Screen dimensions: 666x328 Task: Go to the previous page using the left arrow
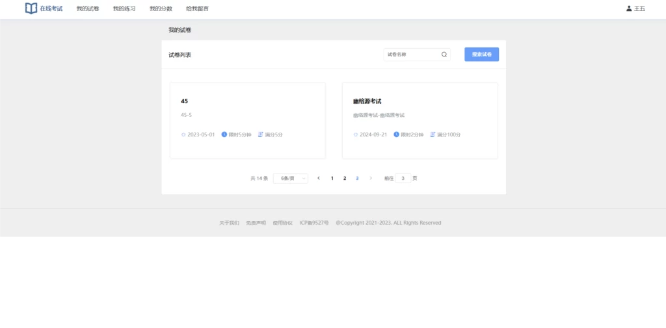pyautogui.click(x=318, y=178)
